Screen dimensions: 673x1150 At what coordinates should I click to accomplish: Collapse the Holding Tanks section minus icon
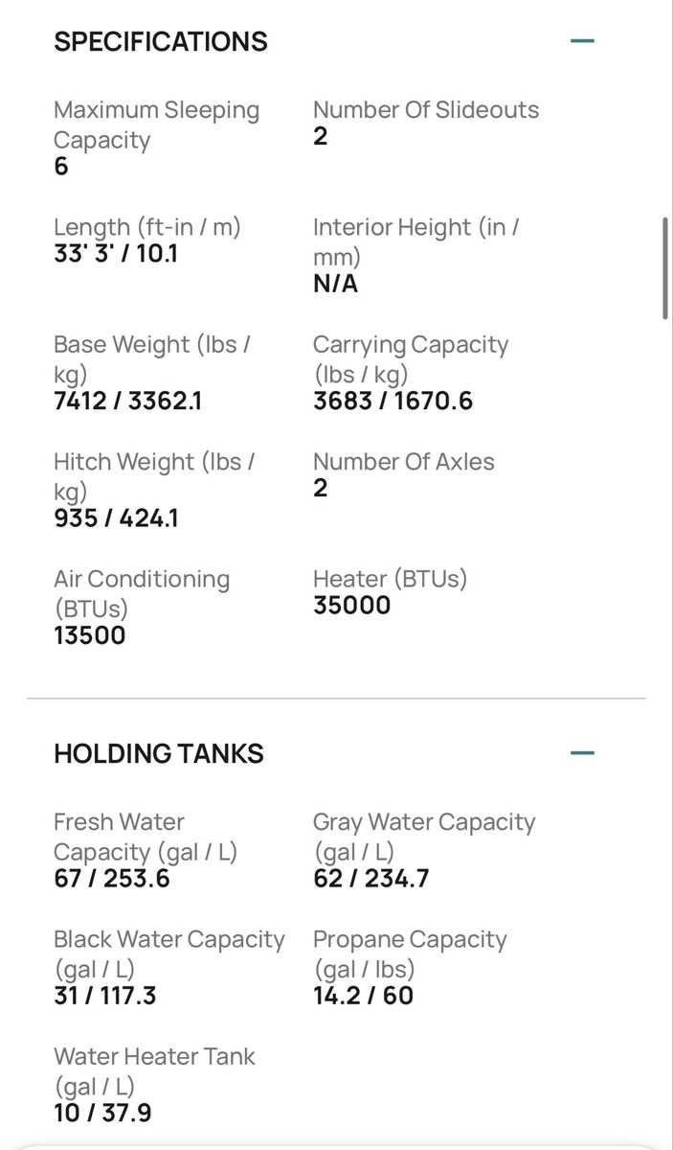[582, 753]
